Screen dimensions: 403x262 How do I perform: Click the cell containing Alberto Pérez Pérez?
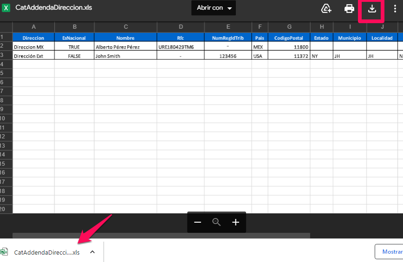coord(125,47)
